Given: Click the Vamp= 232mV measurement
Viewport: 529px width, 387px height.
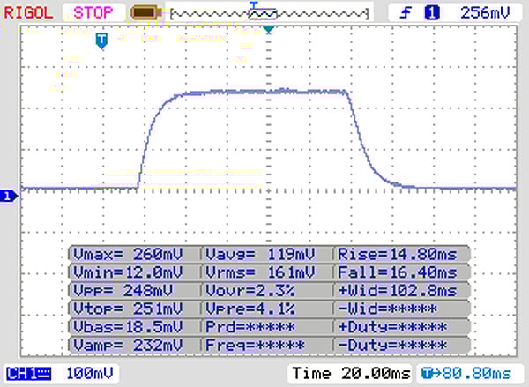Looking at the screenshot, I should point(128,345).
